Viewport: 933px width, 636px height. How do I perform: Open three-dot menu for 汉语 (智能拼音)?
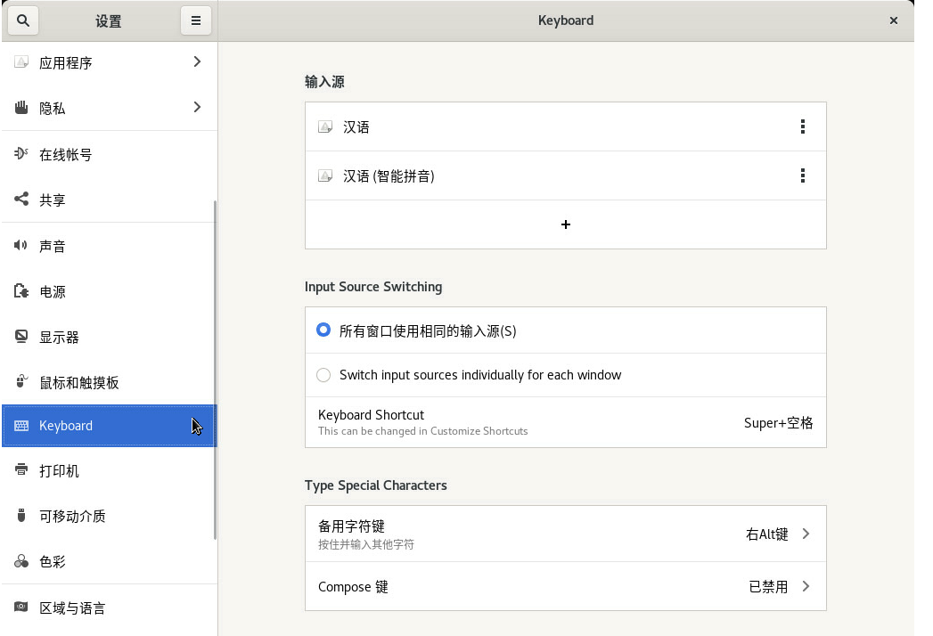pyautogui.click(x=802, y=175)
